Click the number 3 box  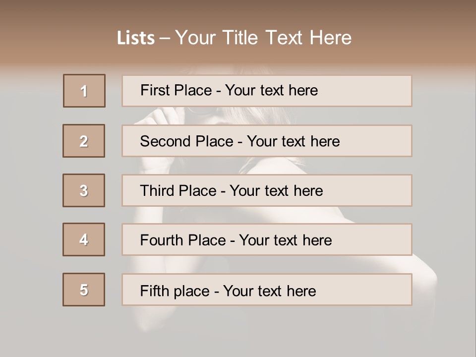84,190
